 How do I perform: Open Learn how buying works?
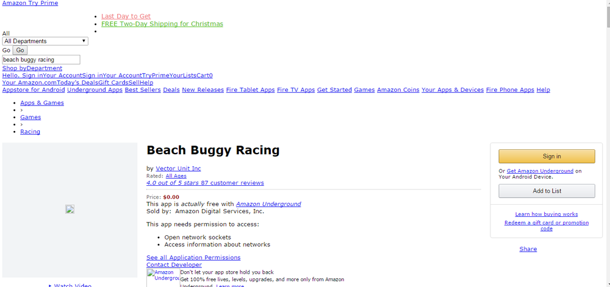(546, 214)
